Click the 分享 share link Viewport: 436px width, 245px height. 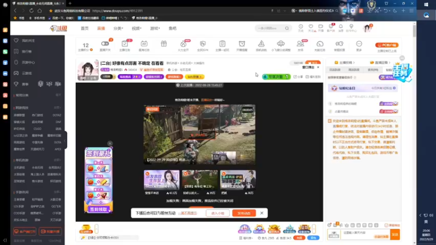(298, 77)
